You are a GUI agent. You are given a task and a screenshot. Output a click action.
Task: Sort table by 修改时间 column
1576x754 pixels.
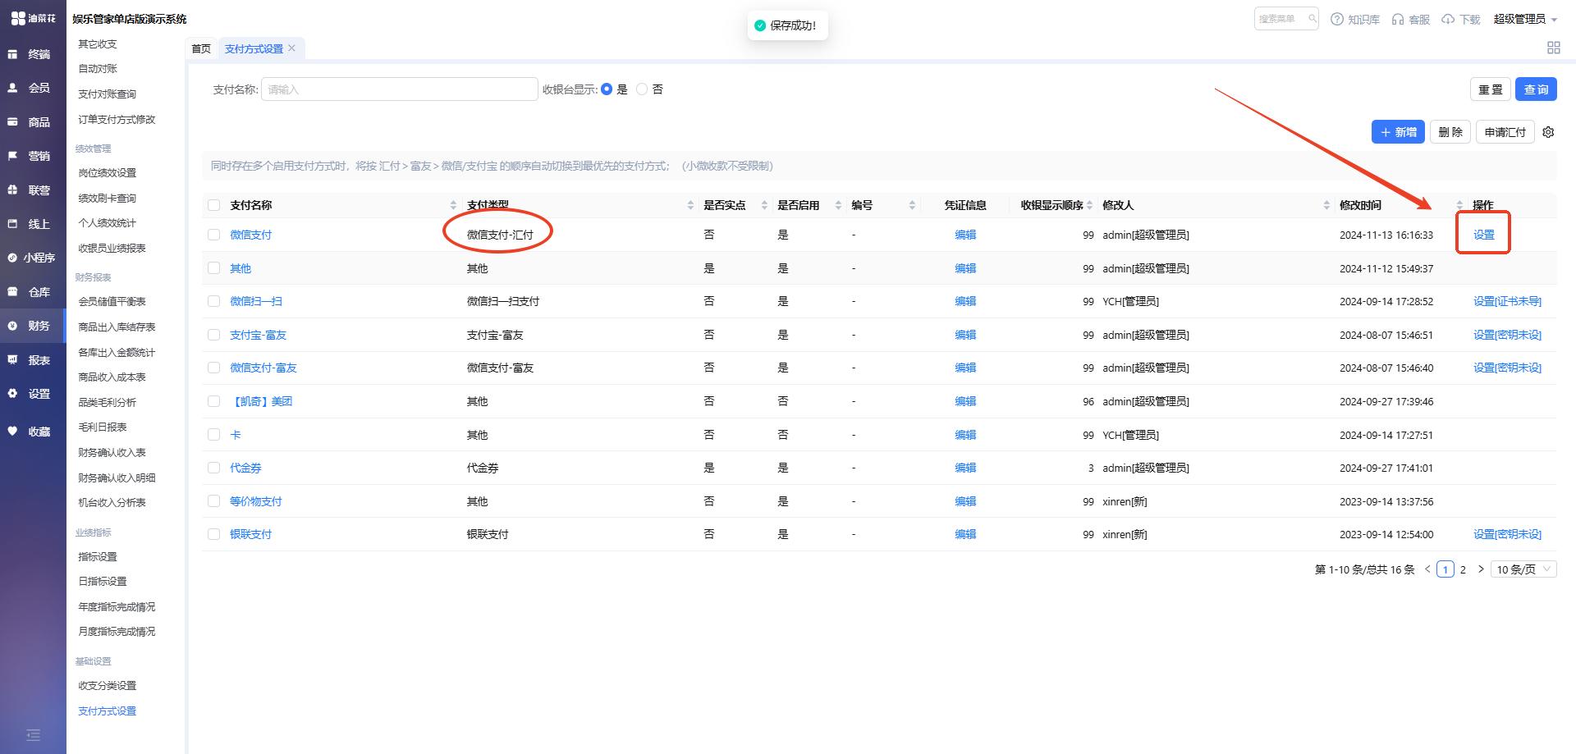1459,205
